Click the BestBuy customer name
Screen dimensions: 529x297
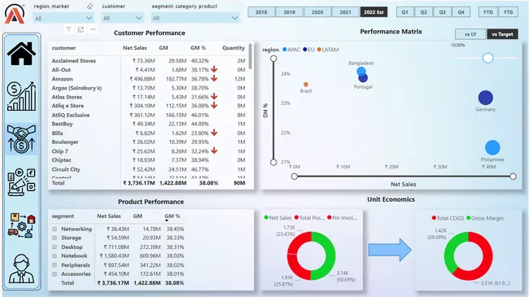(62, 124)
